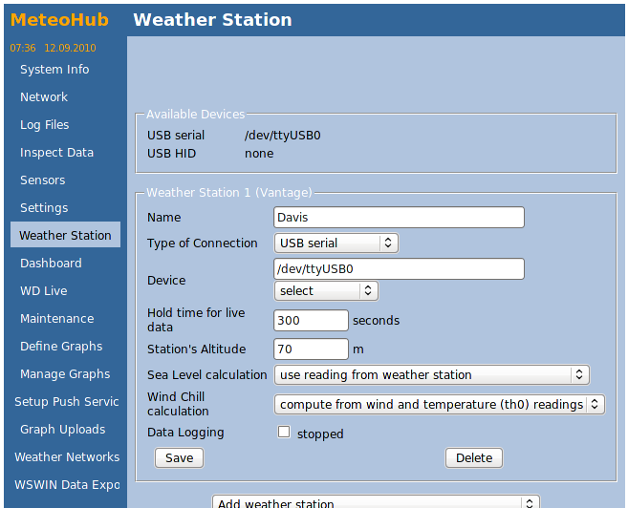The image size is (628, 508).
Task: Click the Station's Altitude input field
Action: click(311, 349)
